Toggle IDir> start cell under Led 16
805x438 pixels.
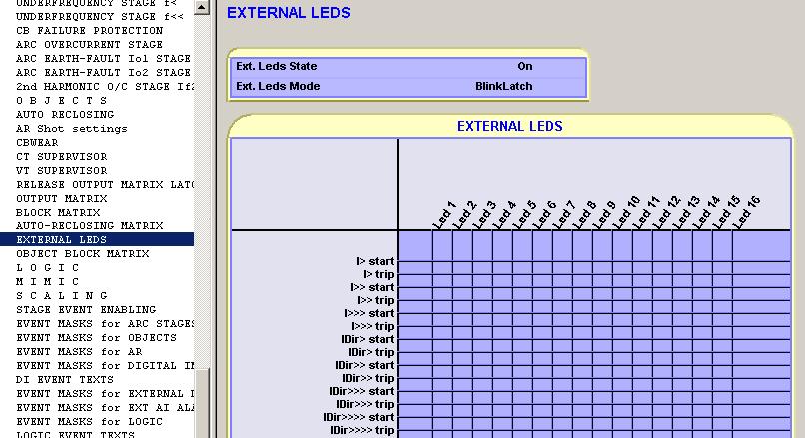[742, 340]
